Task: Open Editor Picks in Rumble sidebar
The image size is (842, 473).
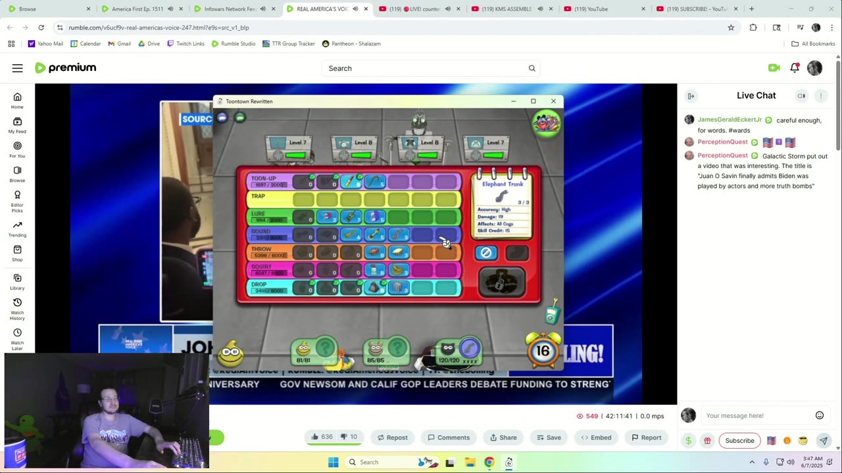Action: click(x=17, y=200)
